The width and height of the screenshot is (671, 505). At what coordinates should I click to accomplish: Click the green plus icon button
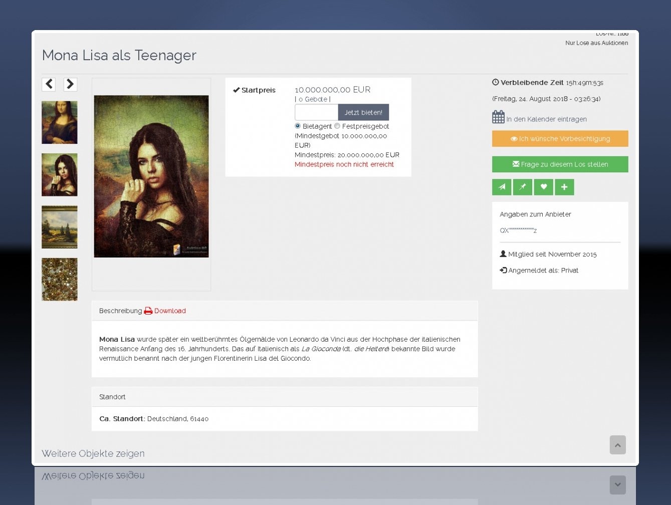[564, 187]
